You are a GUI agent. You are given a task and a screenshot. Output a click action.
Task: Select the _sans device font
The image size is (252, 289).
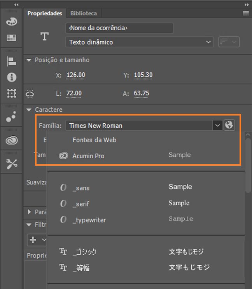[146, 187]
